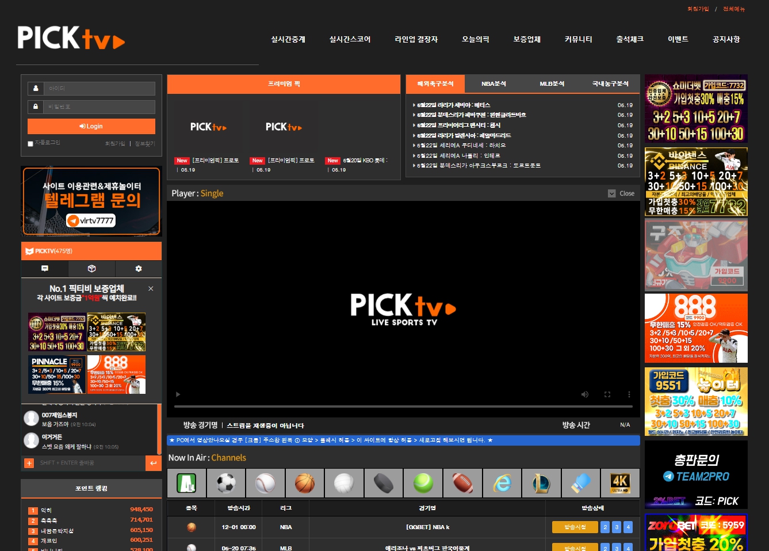Click the PICKtv logo in header

pos(71,38)
